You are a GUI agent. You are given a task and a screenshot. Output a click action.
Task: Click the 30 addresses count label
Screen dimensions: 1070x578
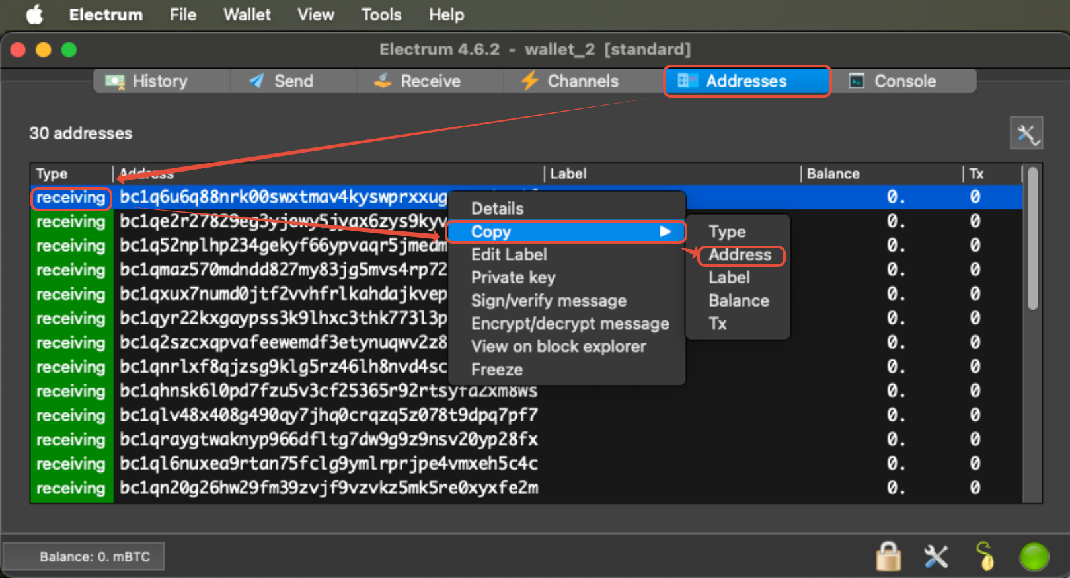click(x=81, y=133)
